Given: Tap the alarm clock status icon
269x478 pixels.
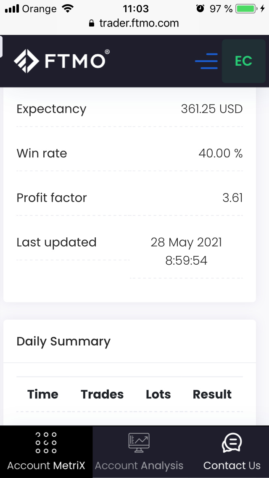Looking at the screenshot, I should (200, 9).
